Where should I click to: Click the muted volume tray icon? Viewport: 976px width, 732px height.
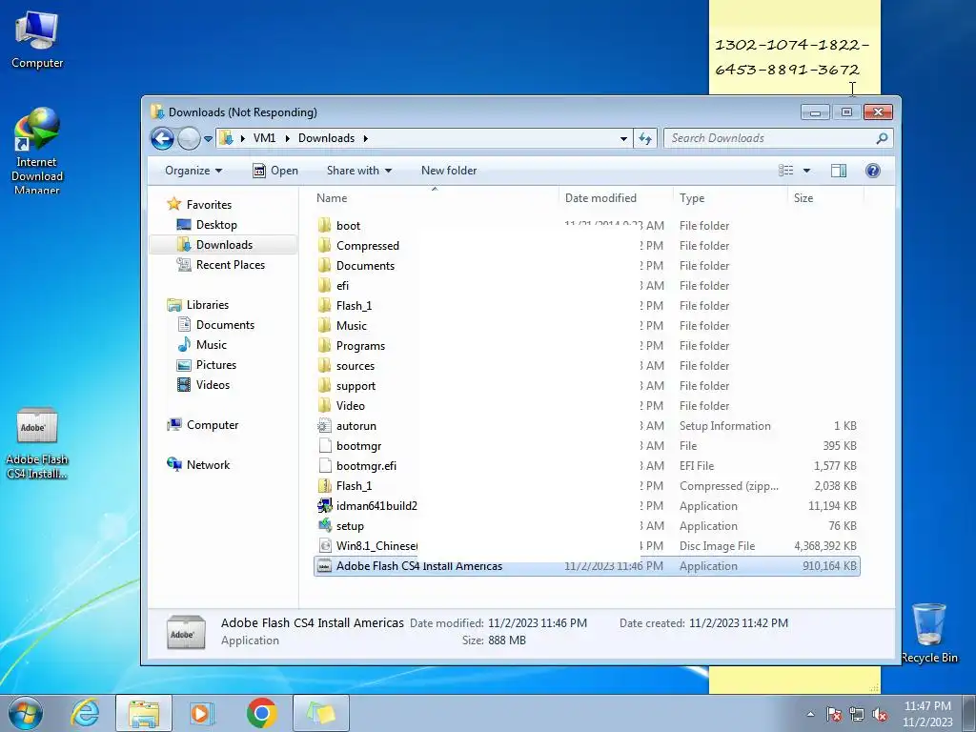[x=880, y=715]
